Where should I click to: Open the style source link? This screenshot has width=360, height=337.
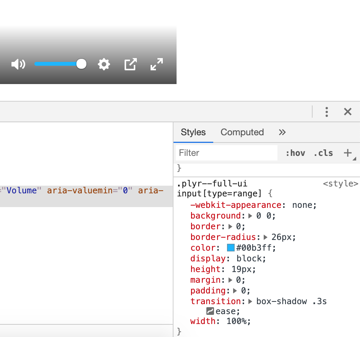[341, 183]
